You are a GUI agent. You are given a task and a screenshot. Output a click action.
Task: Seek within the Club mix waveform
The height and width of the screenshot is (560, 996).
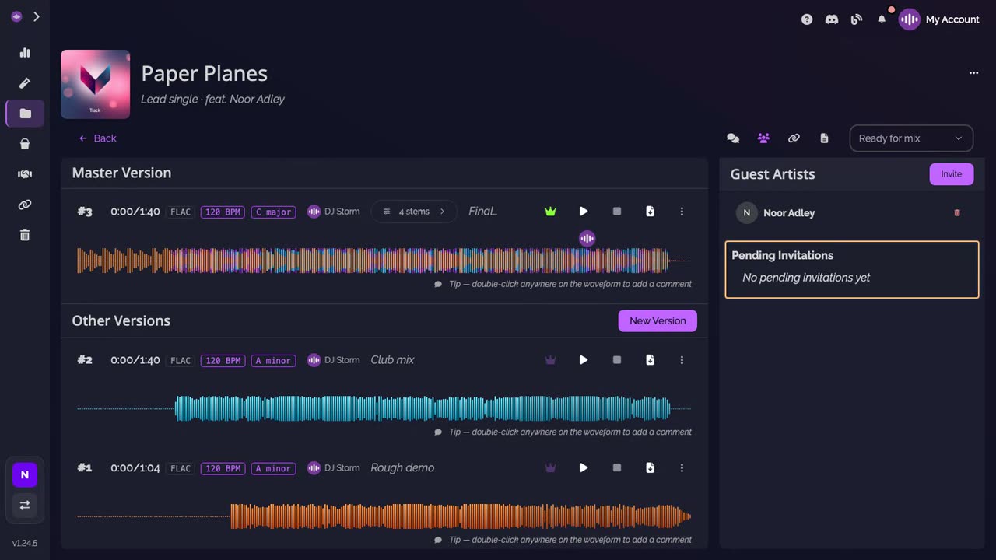click(x=384, y=408)
